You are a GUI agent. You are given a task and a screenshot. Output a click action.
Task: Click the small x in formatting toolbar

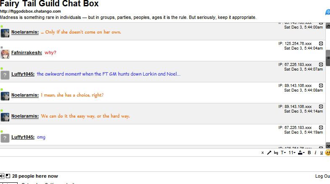click(x=262, y=153)
